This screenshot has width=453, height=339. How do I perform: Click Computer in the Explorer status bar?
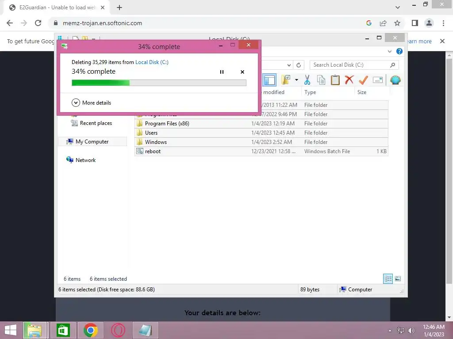pyautogui.click(x=356, y=290)
